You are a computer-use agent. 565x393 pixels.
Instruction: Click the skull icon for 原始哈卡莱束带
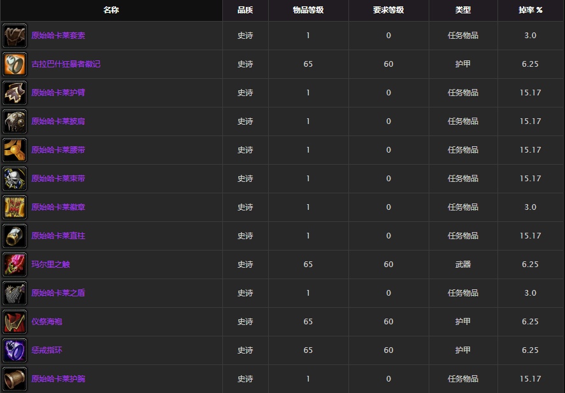point(15,179)
